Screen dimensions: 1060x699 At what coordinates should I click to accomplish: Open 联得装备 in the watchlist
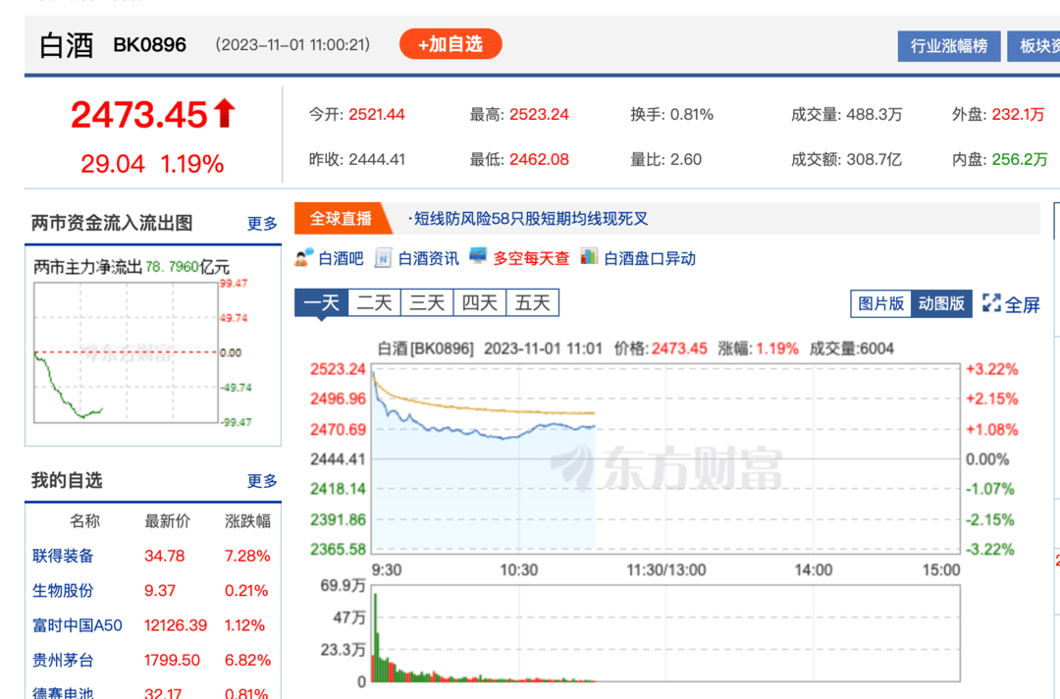[63, 556]
